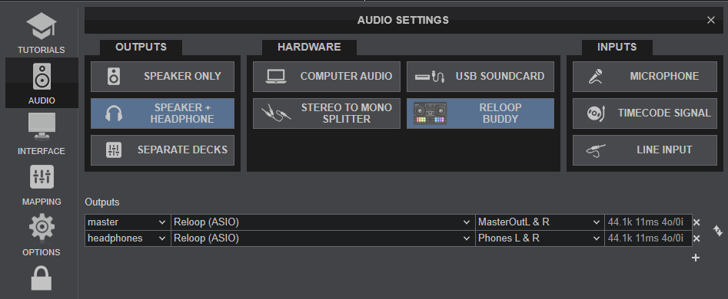Expand the master channel type dropdown

(128, 222)
